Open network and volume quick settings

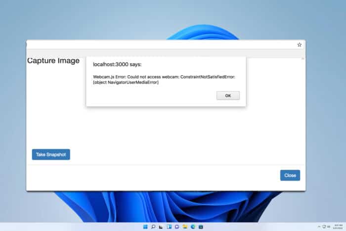pos(326,227)
